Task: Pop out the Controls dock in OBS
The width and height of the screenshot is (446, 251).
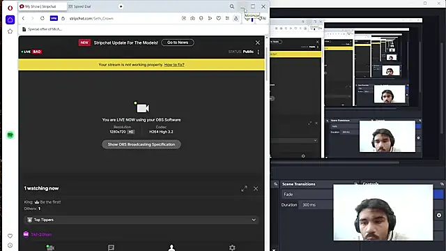Action: pos(442,184)
